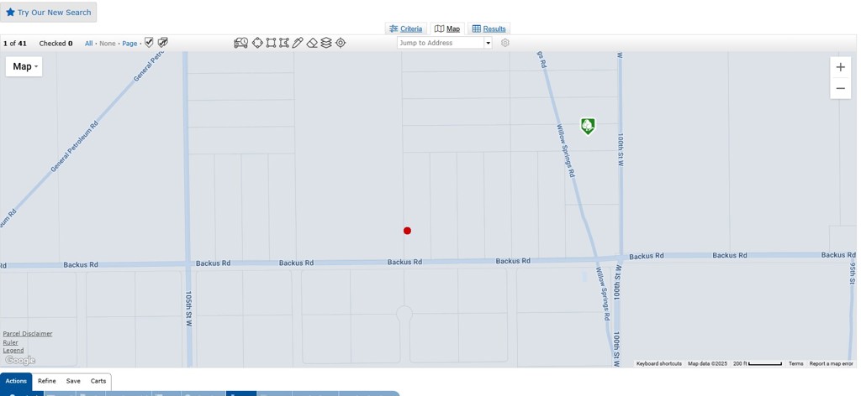Viewport: 861px width, 396px height.
Task: Select the radius circle drawing tool
Action: [x=257, y=43]
